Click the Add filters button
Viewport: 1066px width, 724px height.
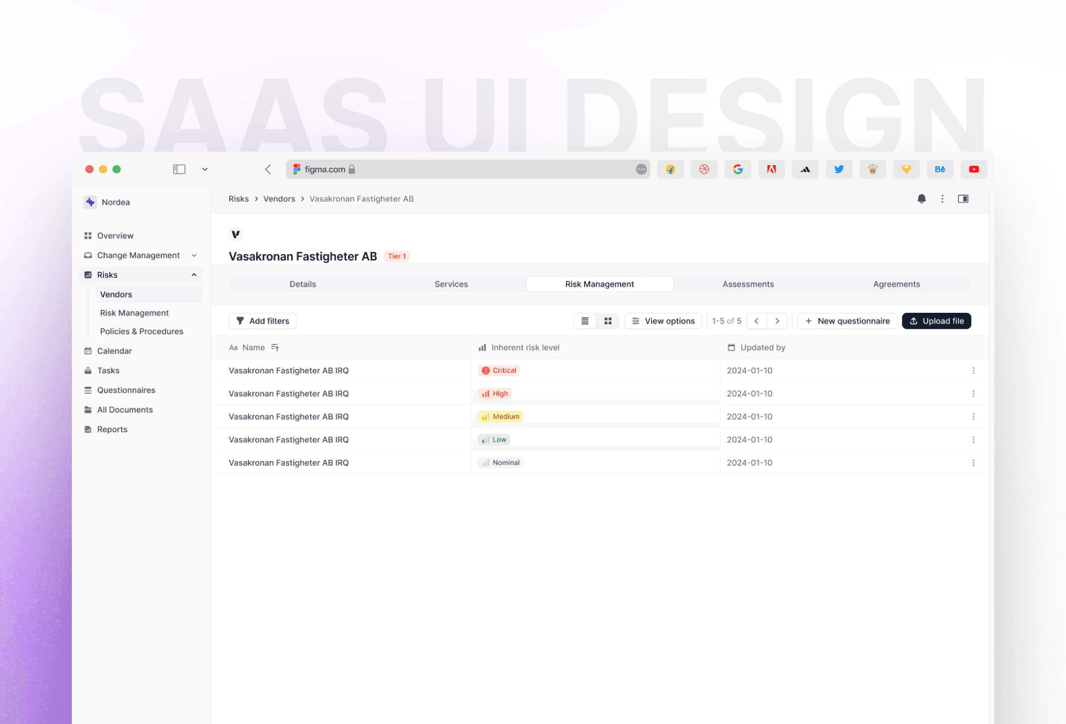(x=263, y=321)
